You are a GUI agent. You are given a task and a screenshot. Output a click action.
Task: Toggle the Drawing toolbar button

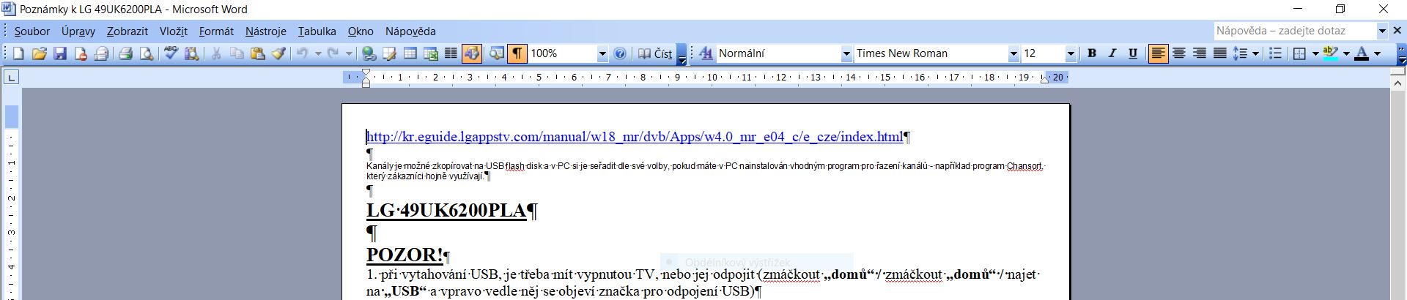coord(472,53)
